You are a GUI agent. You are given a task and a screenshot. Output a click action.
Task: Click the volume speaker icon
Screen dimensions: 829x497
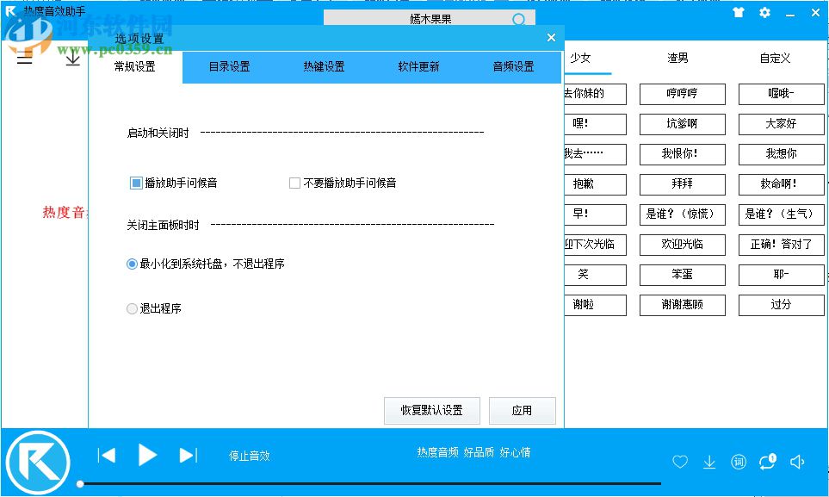(x=797, y=462)
